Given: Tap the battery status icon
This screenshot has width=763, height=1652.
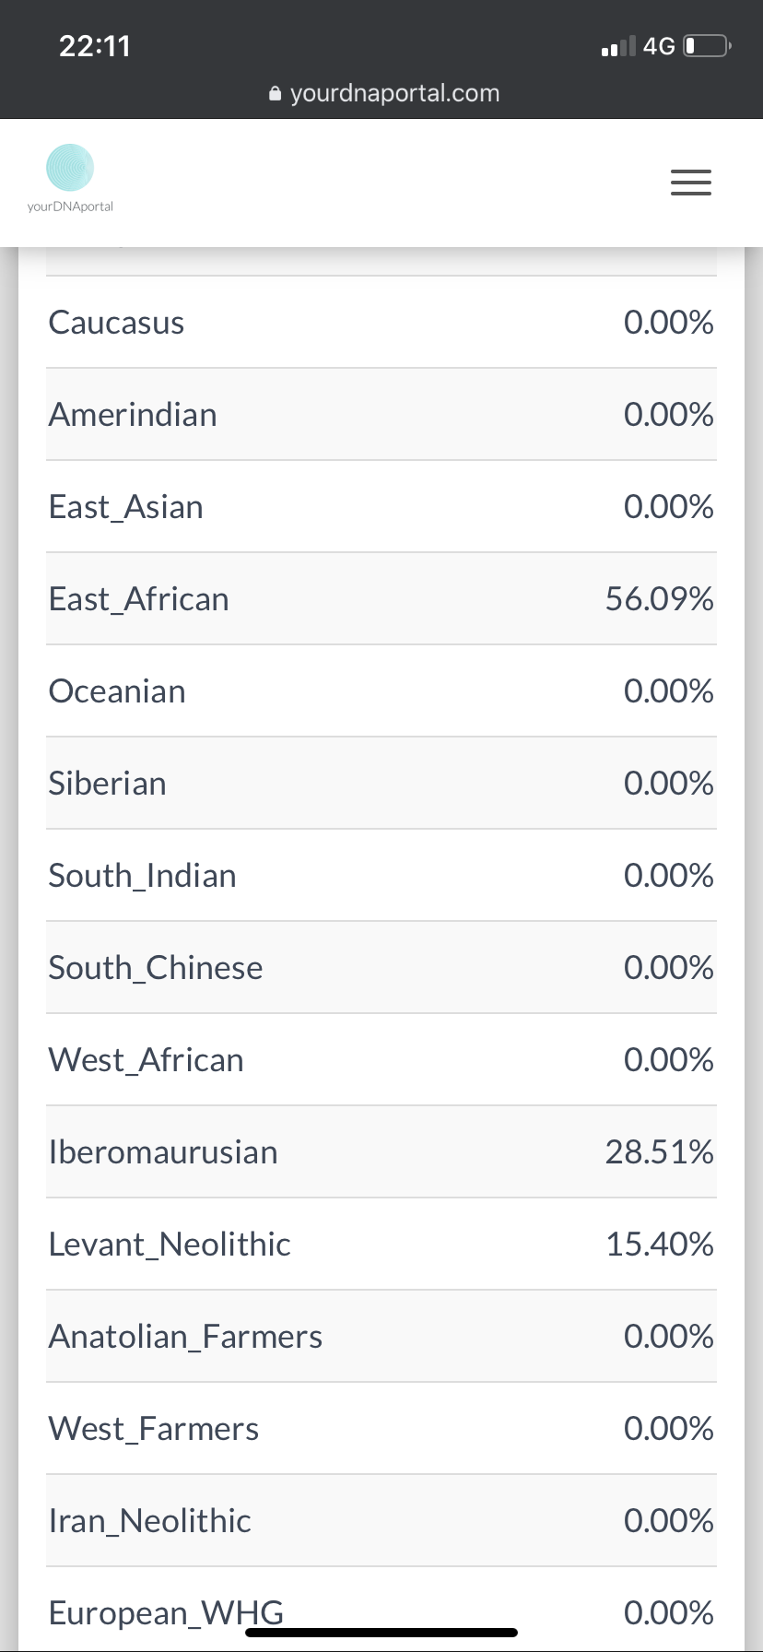Looking at the screenshot, I should [x=707, y=45].
